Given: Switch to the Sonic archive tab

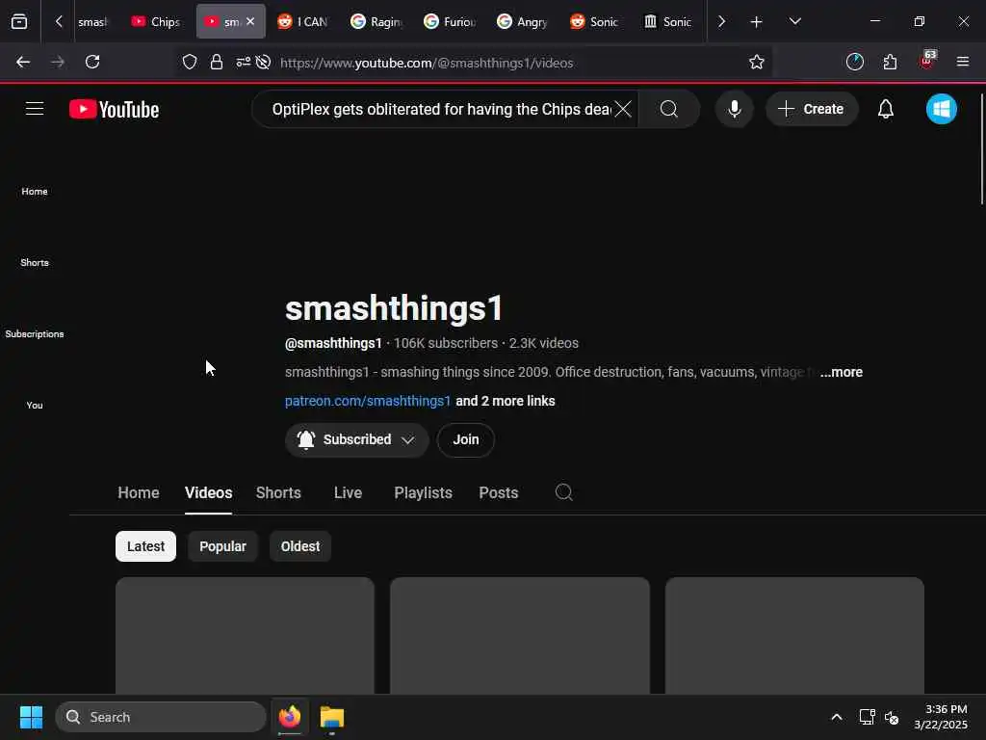Looking at the screenshot, I should (x=669, y=21).
